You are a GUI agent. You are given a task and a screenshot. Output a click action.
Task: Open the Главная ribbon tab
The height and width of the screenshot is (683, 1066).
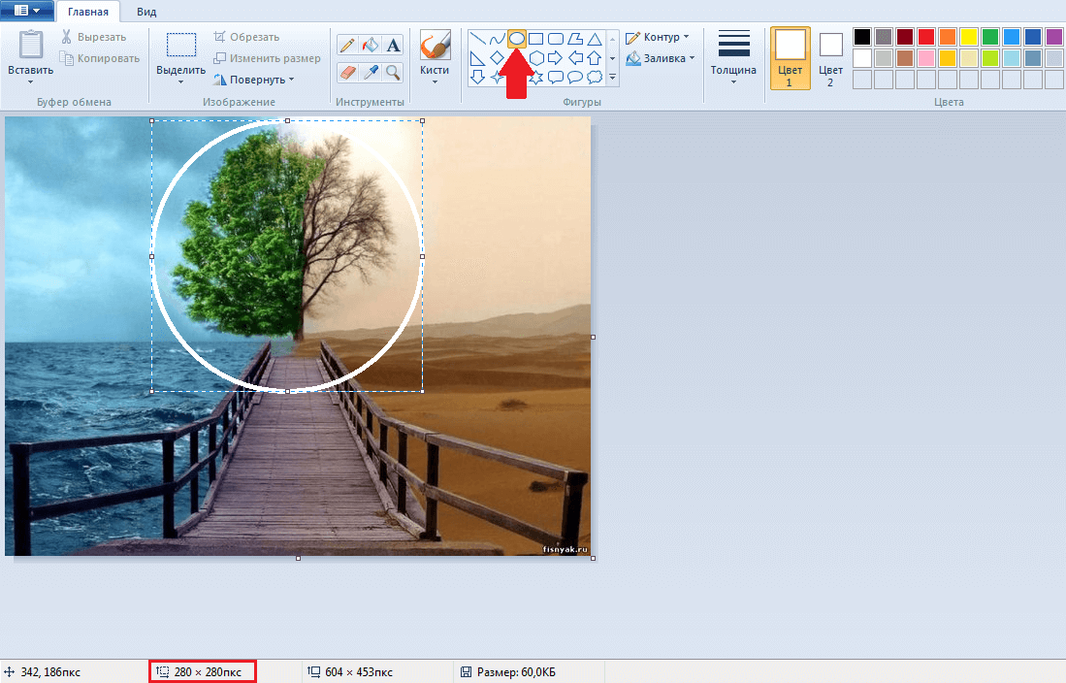[88, 12]
